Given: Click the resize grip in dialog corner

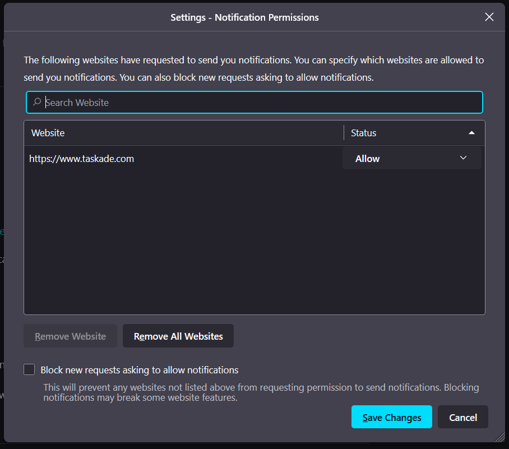Looking at the screenshot, I should (x=499, y=437).
